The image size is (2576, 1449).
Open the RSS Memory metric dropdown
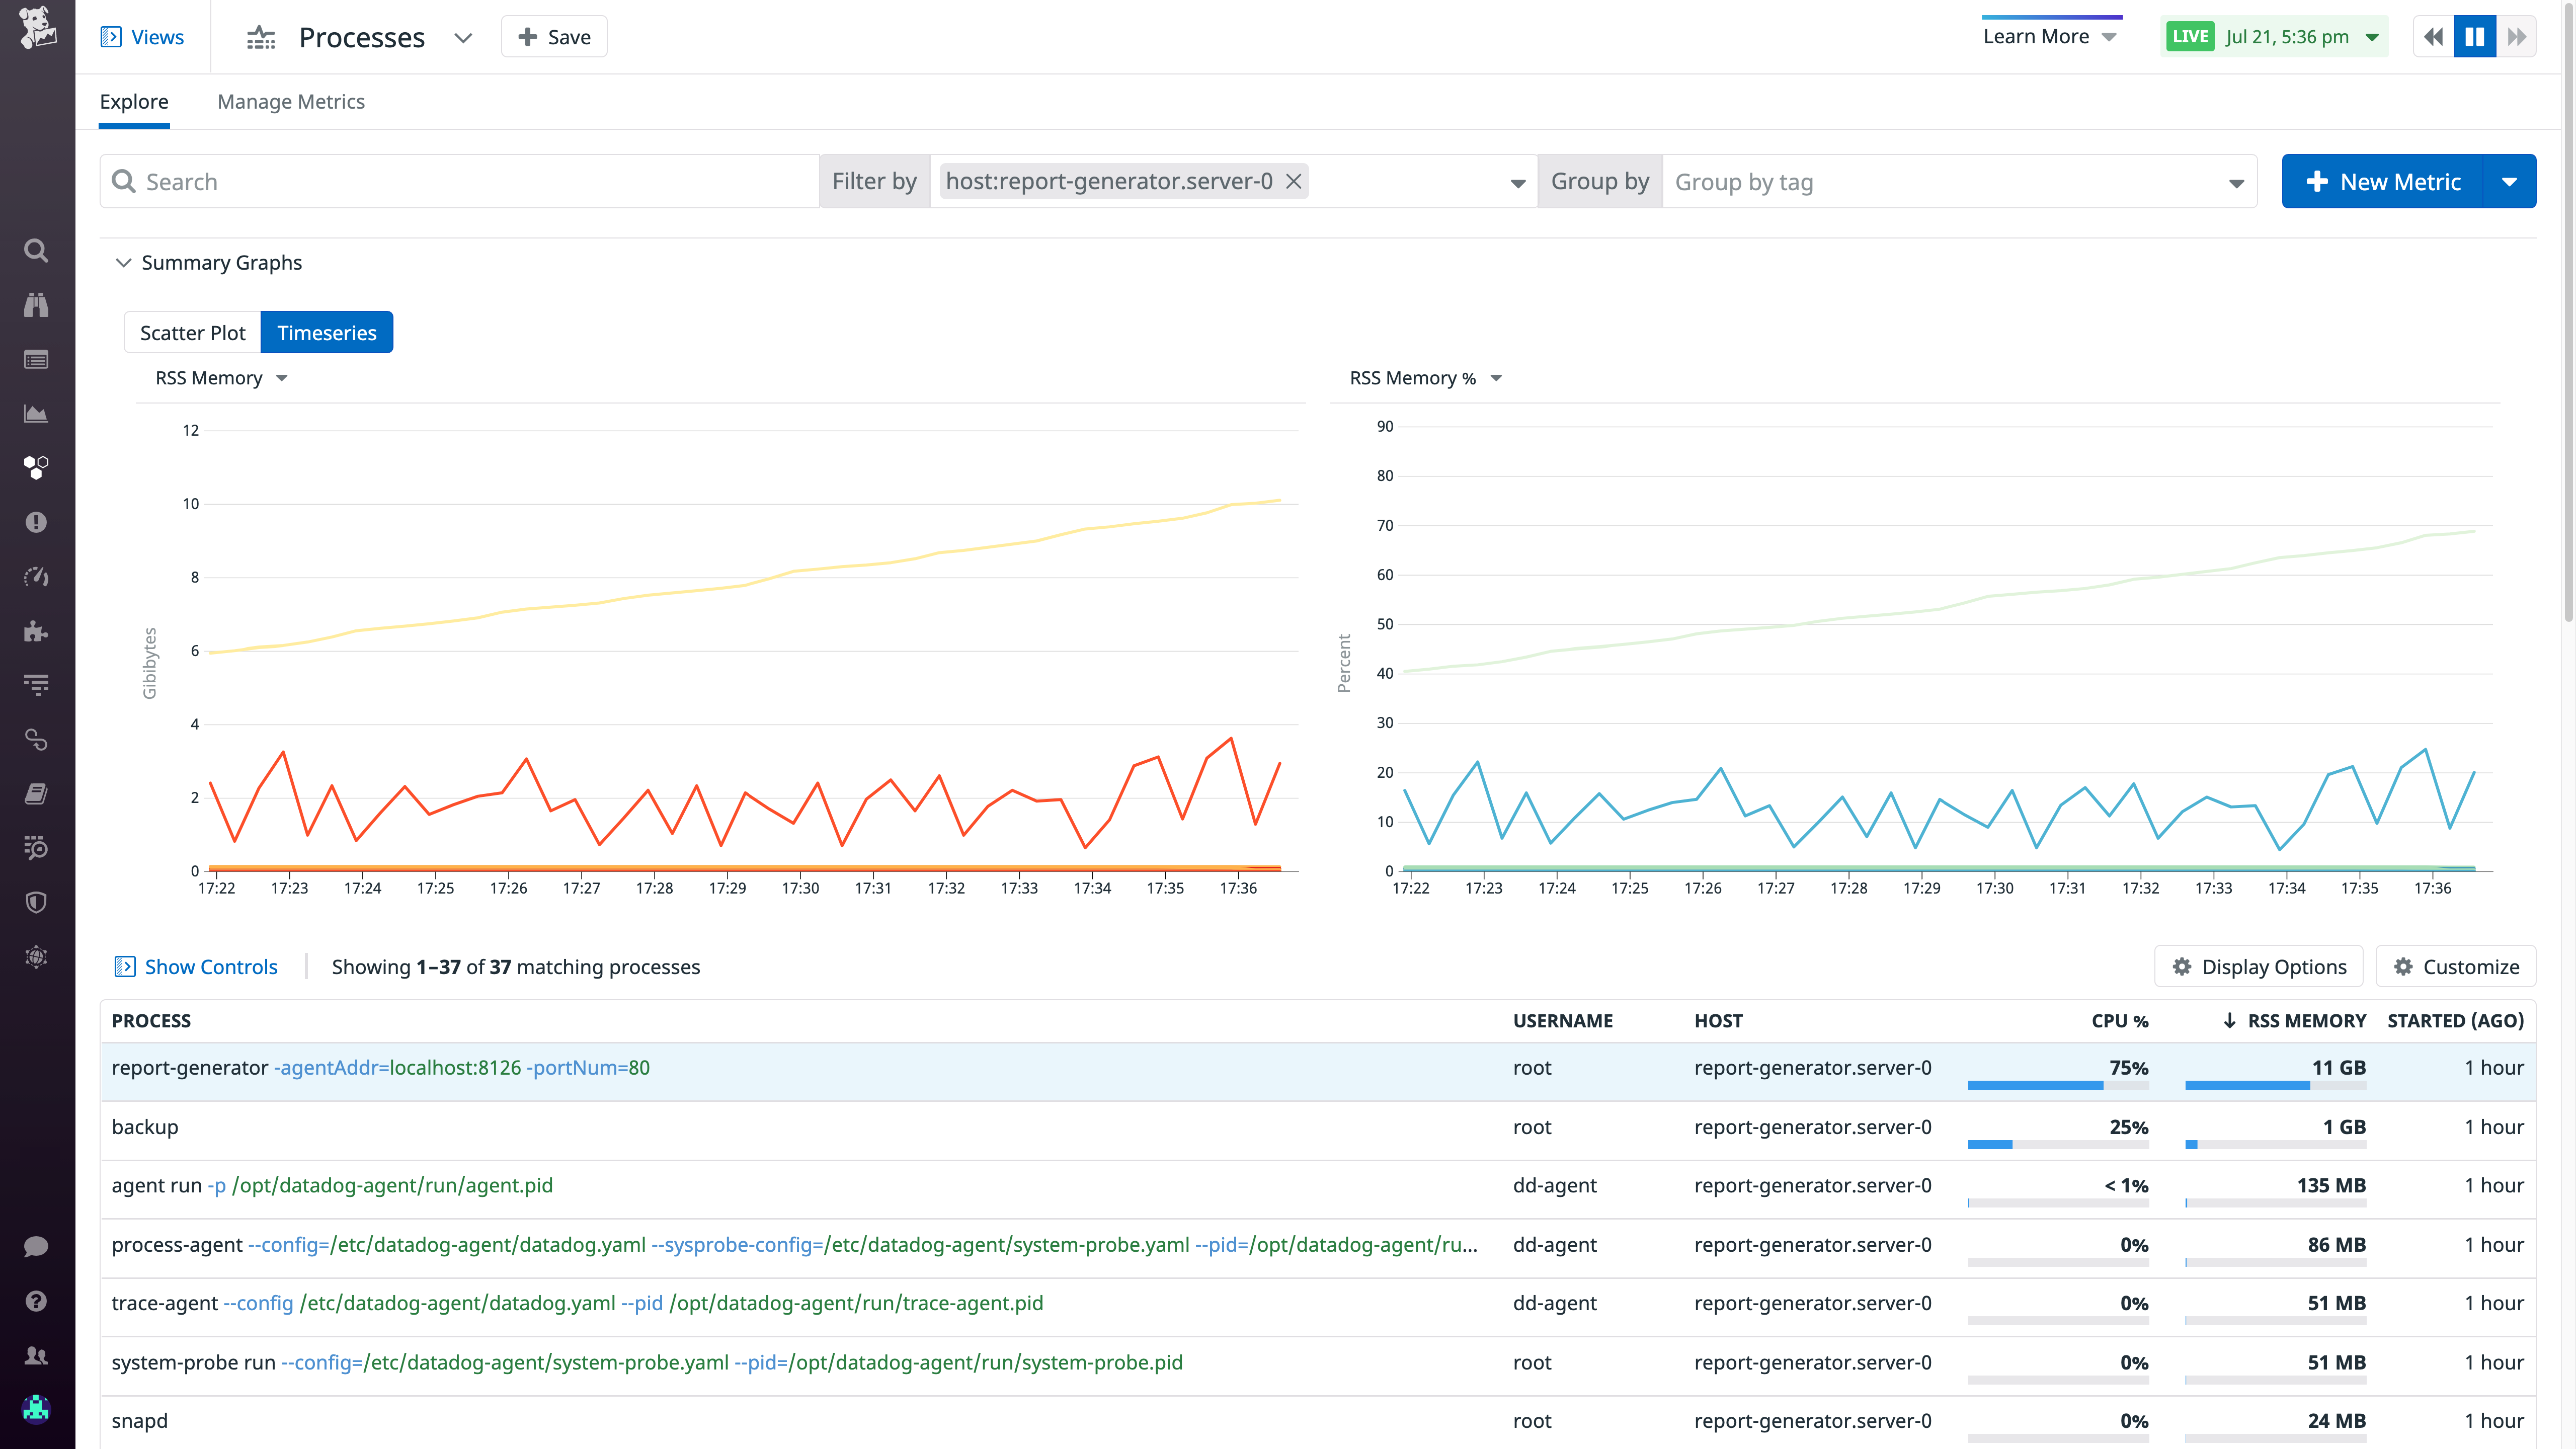pos(221,377)
